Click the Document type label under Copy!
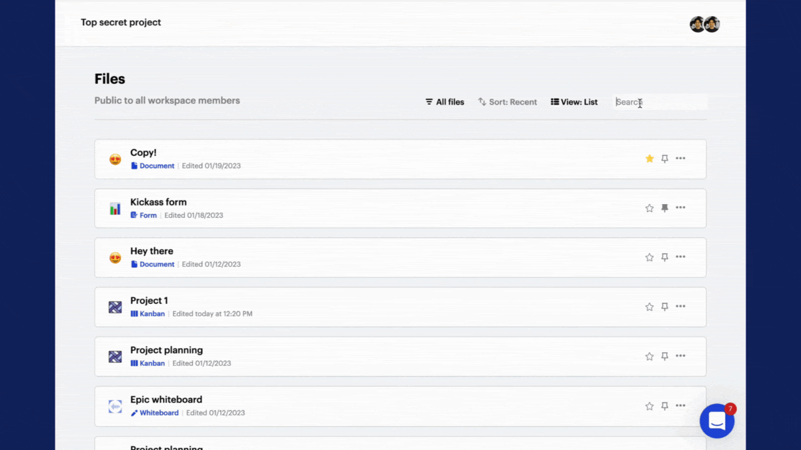 (153, 166)
